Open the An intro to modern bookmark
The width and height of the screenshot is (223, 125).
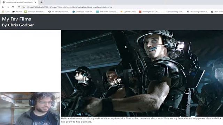[59, 11]
